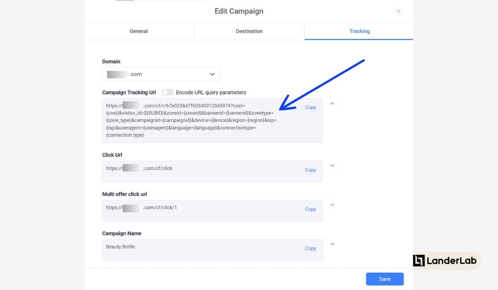This screenshot has width=498, height=290.
Task: Select the Tracking tab
Action: coord(359,31)
